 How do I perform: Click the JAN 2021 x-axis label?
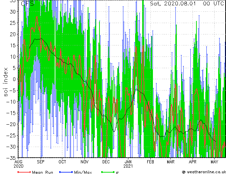pyautogui.click(x=128, y=164)
